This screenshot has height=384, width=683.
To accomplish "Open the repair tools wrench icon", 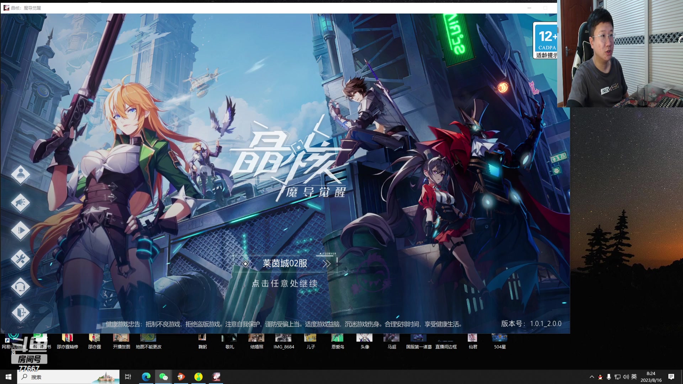I will coord(20,259).
